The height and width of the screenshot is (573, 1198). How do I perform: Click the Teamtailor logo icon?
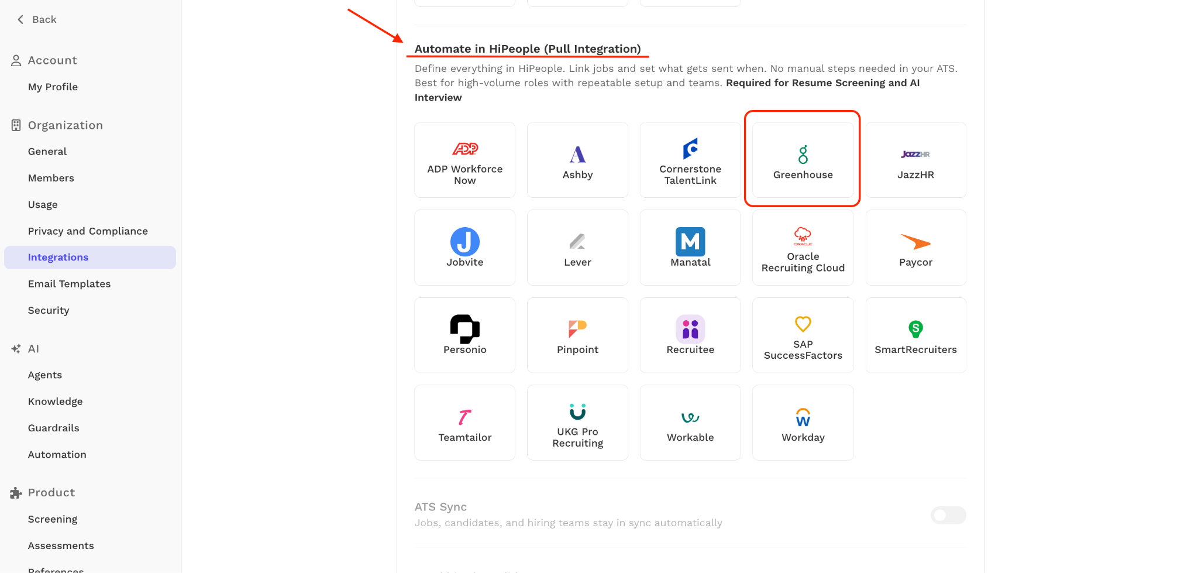465,417
